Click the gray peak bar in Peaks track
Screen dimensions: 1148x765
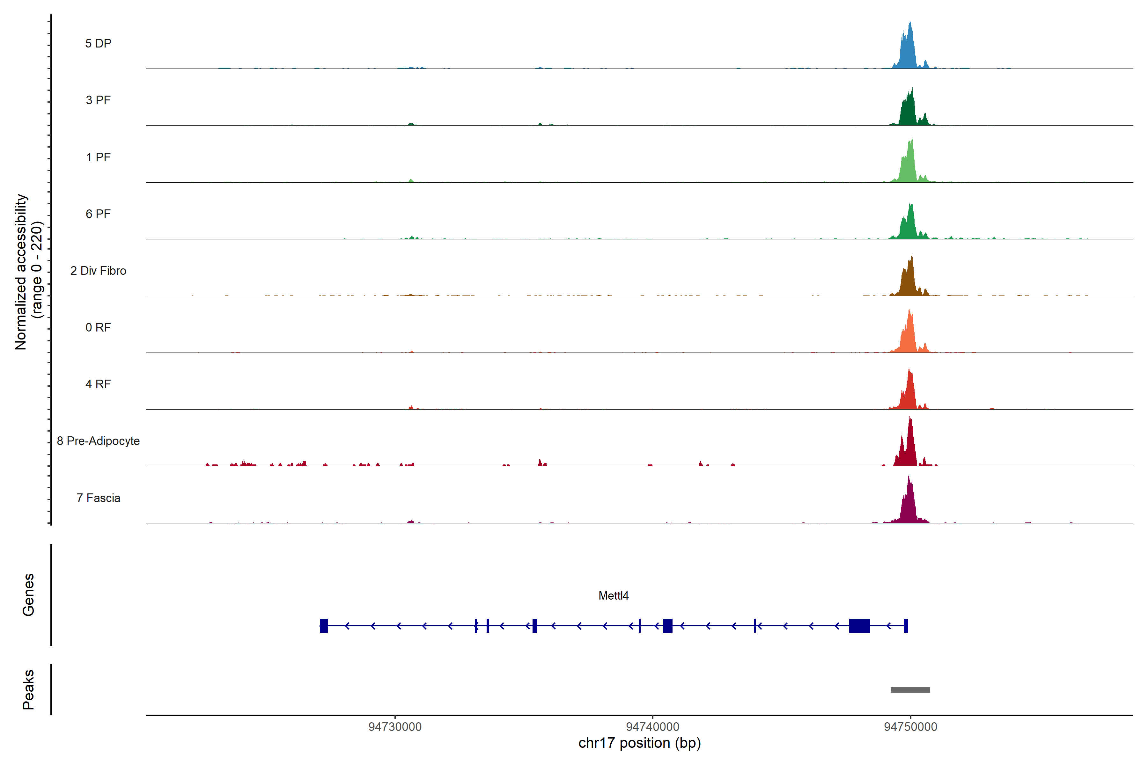pos(910,690)
